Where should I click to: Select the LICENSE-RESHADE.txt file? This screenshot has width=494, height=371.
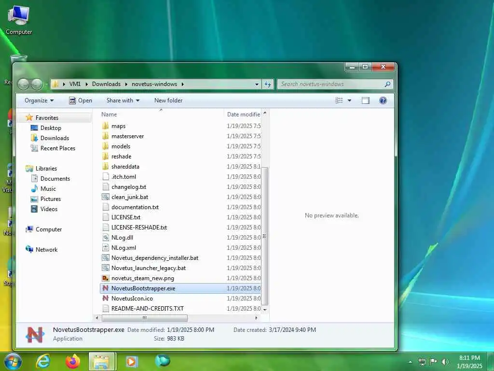pyautogui.click(x=139, y=227)
